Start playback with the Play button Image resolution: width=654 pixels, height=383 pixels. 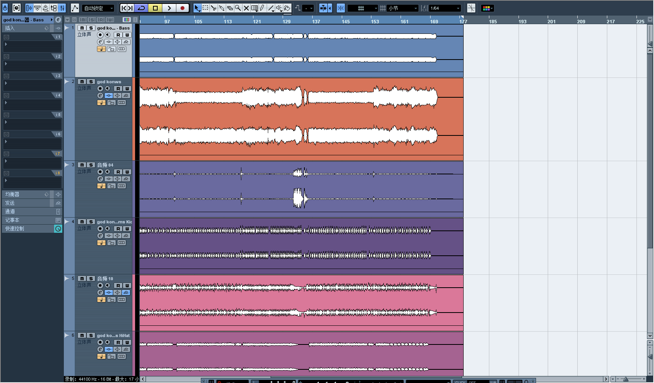pos(169,8)
